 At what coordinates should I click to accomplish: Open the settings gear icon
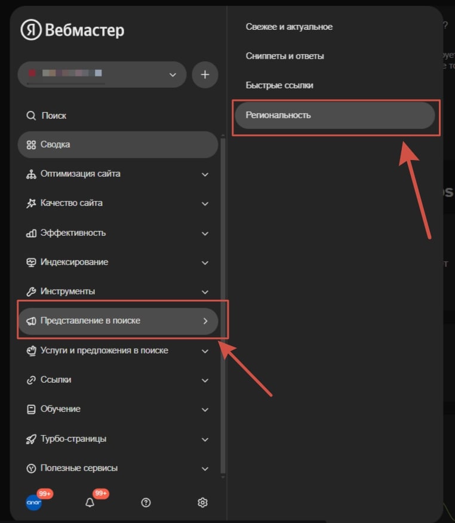click(x=202, y=502)
